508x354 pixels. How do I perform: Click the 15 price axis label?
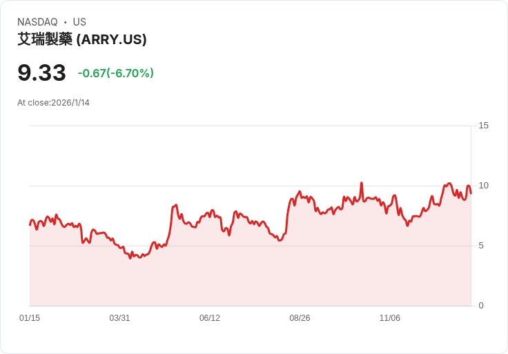[x=483, y=126]
